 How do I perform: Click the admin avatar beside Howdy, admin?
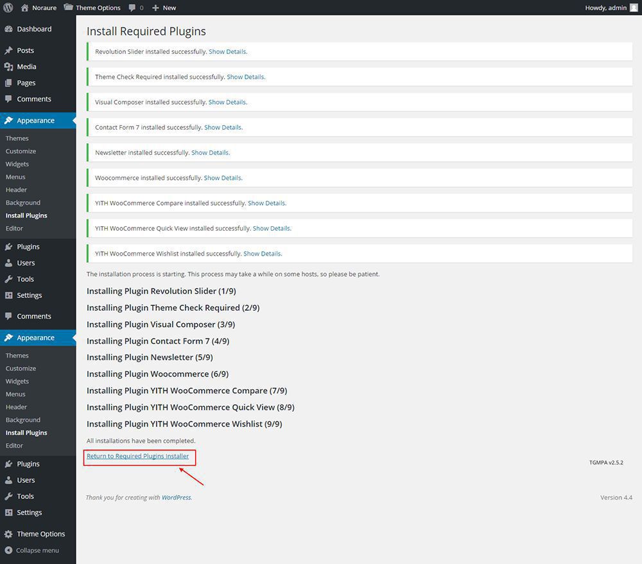[634, 8]
